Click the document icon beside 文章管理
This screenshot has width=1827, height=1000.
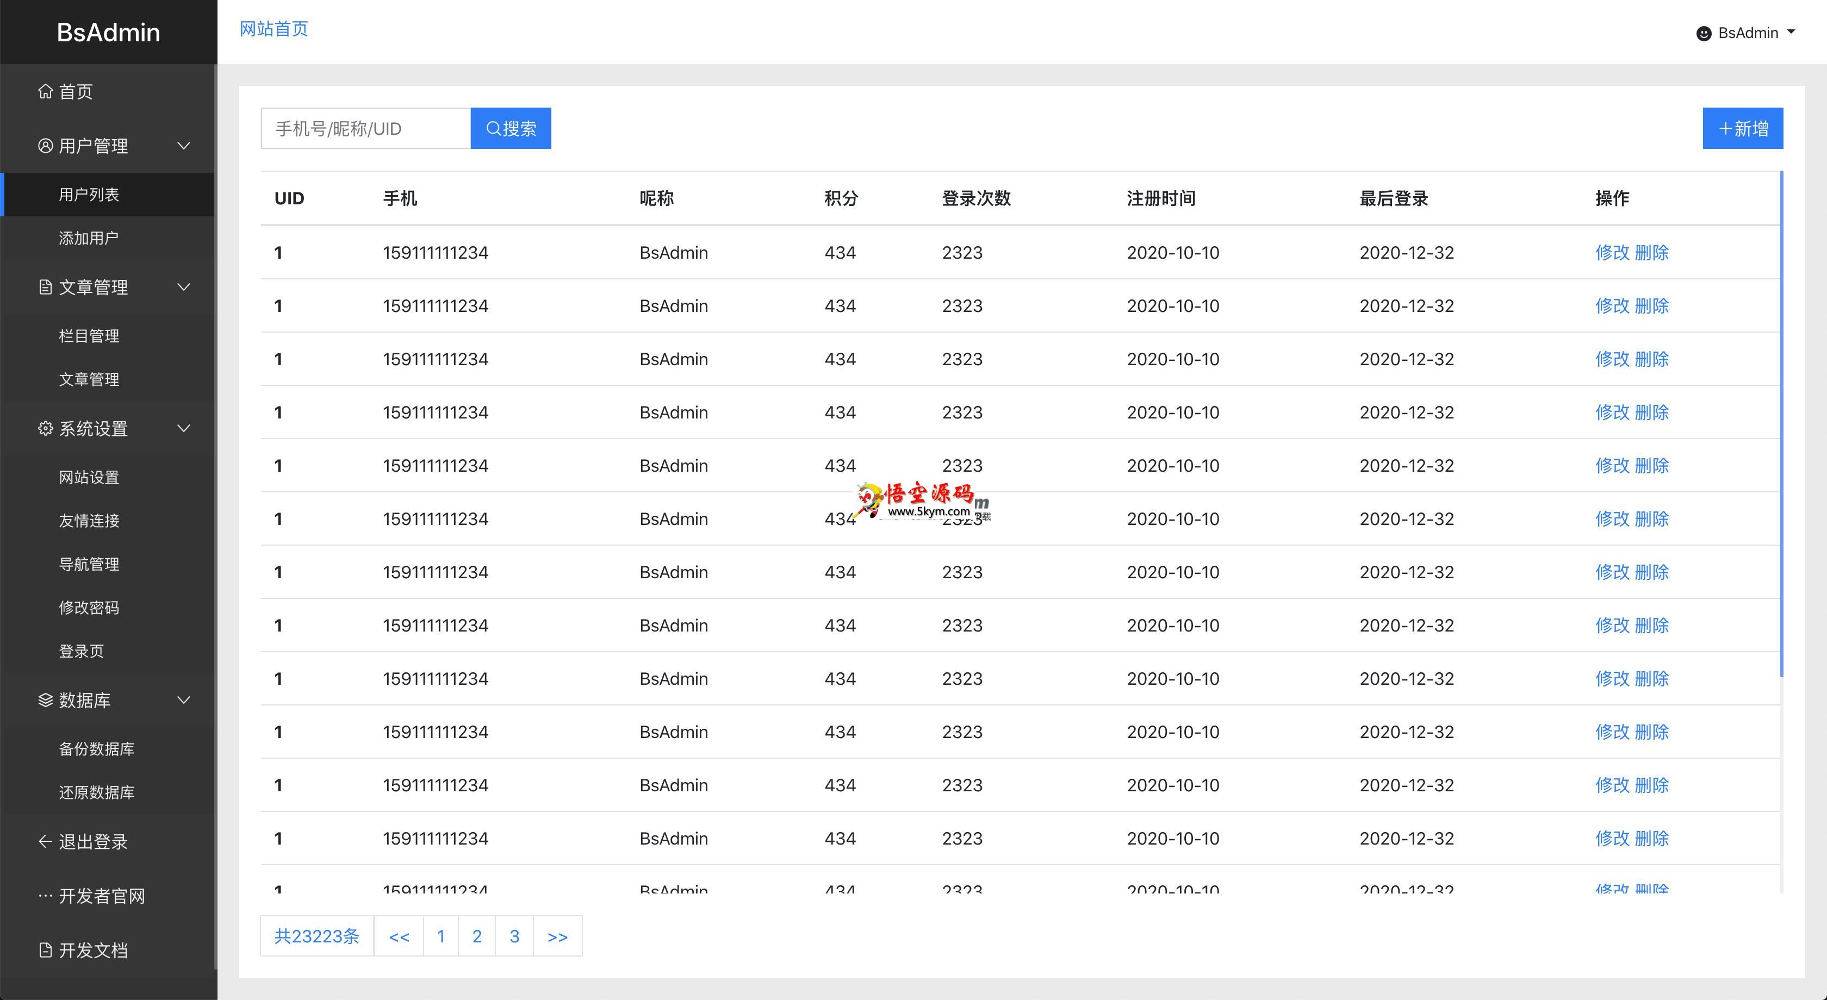pyautogui.click(x=45, y=287)
